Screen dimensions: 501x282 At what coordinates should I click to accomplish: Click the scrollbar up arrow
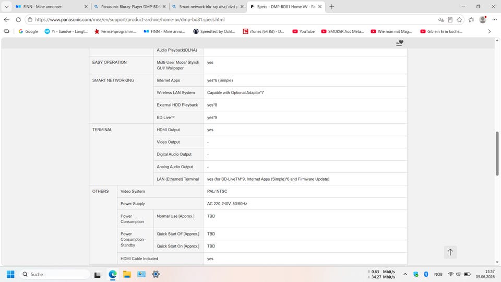pyautogui.click(x=497, y=40)
